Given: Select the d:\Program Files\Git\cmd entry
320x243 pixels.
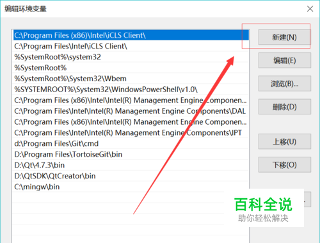Looking at the screenshot, I should pos(131,143).
